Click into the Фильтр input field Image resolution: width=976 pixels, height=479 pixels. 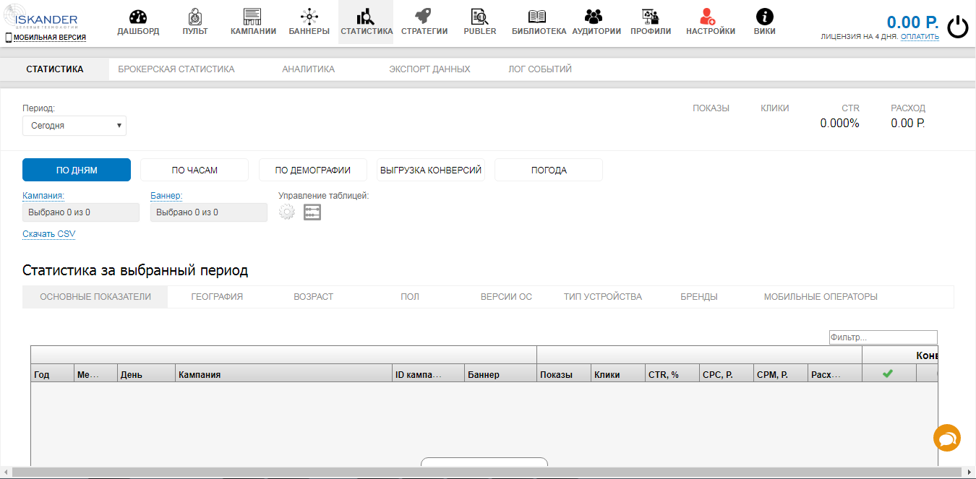click(883, 337)
